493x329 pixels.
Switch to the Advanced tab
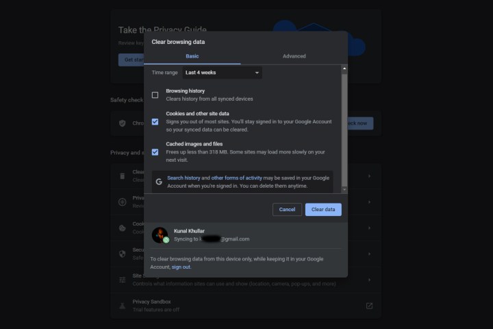294,56
